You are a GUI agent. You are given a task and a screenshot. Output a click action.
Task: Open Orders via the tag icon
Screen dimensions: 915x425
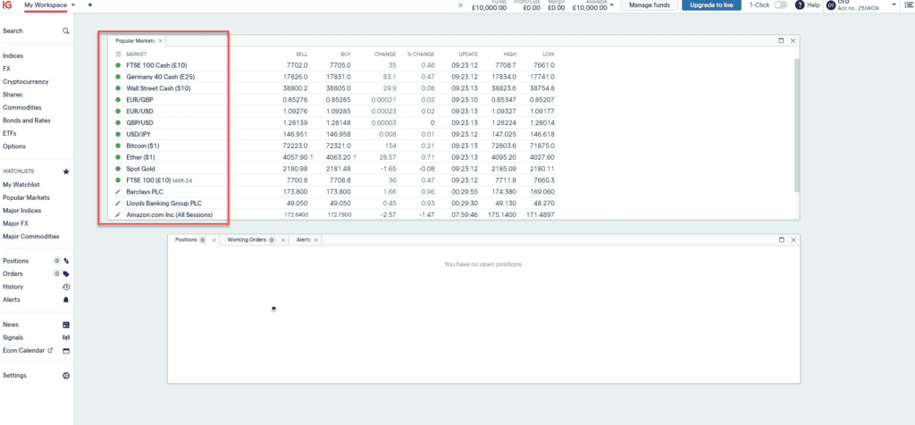pyautogui.click(x=66, y=274)
